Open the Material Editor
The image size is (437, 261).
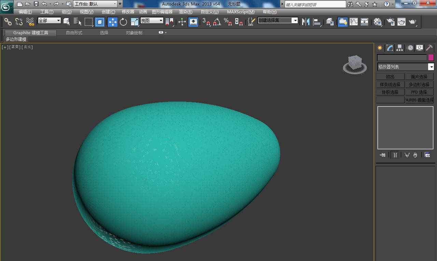[x=377, y=22]
